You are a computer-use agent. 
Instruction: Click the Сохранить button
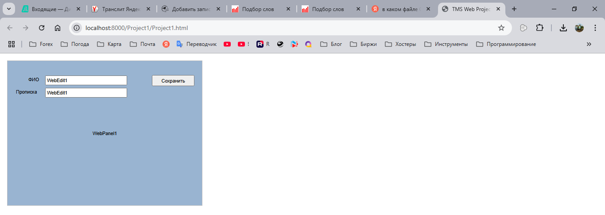point(173,81)
